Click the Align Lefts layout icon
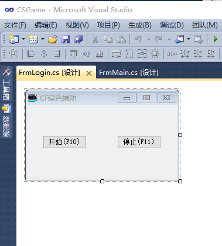The height and width of the screenshot is (246, 222). click(x=30, y=54)
